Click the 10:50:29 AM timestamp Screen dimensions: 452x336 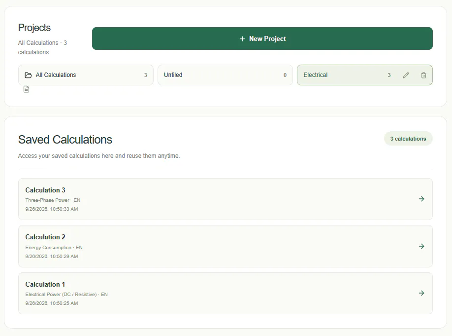52,256
